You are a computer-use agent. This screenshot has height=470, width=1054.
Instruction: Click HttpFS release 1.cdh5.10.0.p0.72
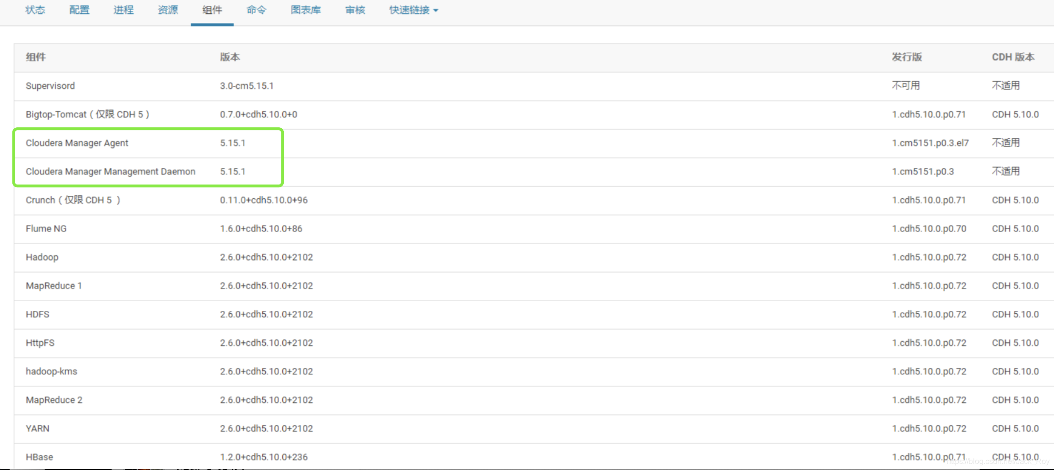tap(929, 343)
